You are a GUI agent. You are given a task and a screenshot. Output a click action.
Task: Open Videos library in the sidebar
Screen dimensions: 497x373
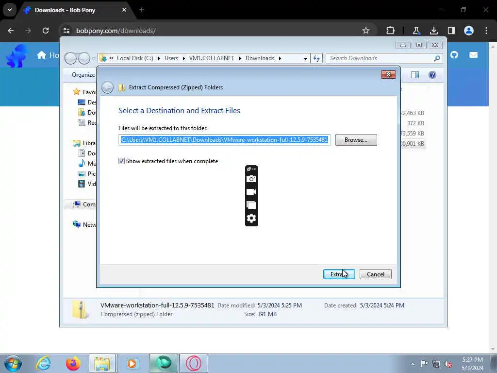tap(87, 184)
